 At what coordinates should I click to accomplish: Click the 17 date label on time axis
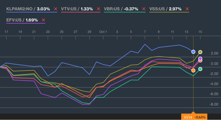coord(6,32)
